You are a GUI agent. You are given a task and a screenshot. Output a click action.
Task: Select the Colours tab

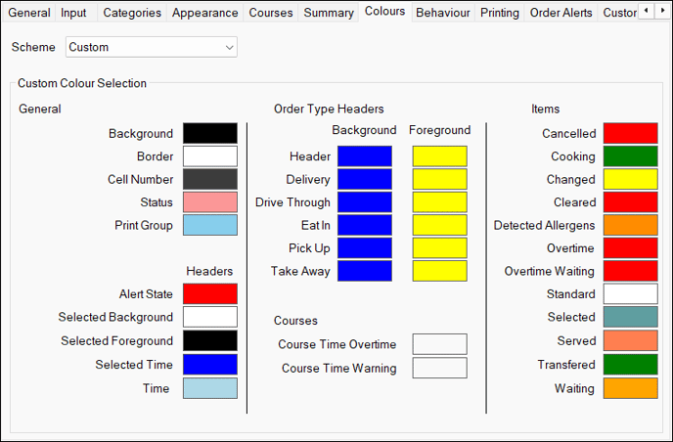(x=385, y=11)
